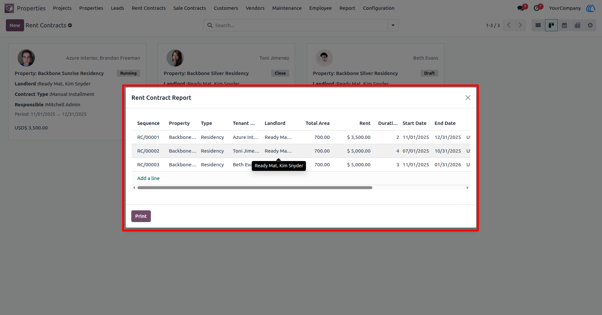The image size is (602, 315).
Task: Select the RC/00003 sequence cell
Action: tap(148, 165)
